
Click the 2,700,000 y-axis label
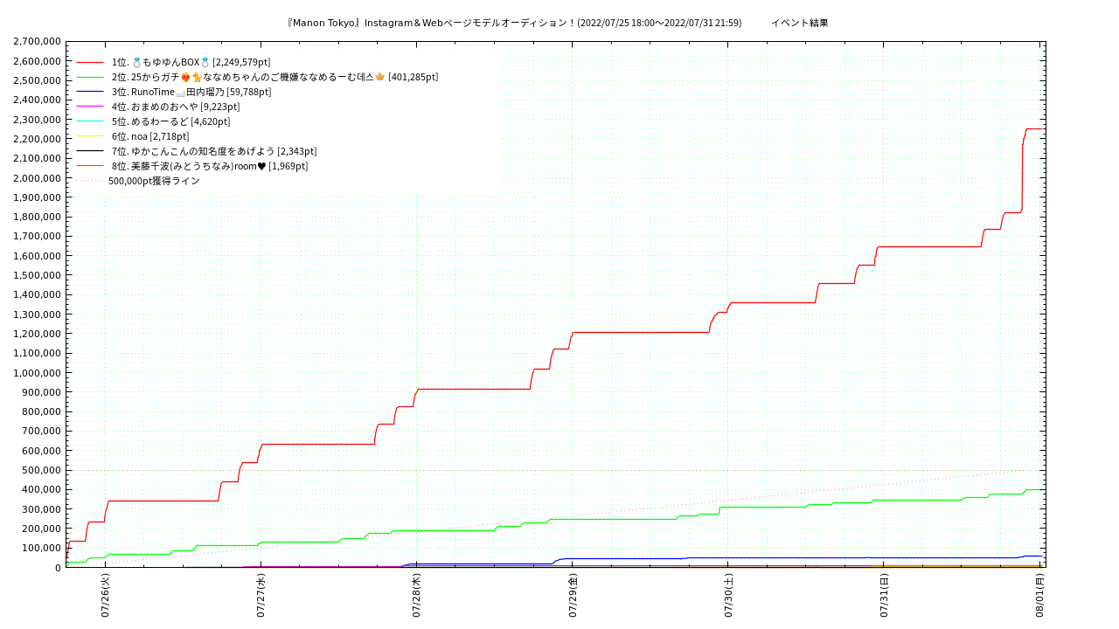tap(37, 41)
